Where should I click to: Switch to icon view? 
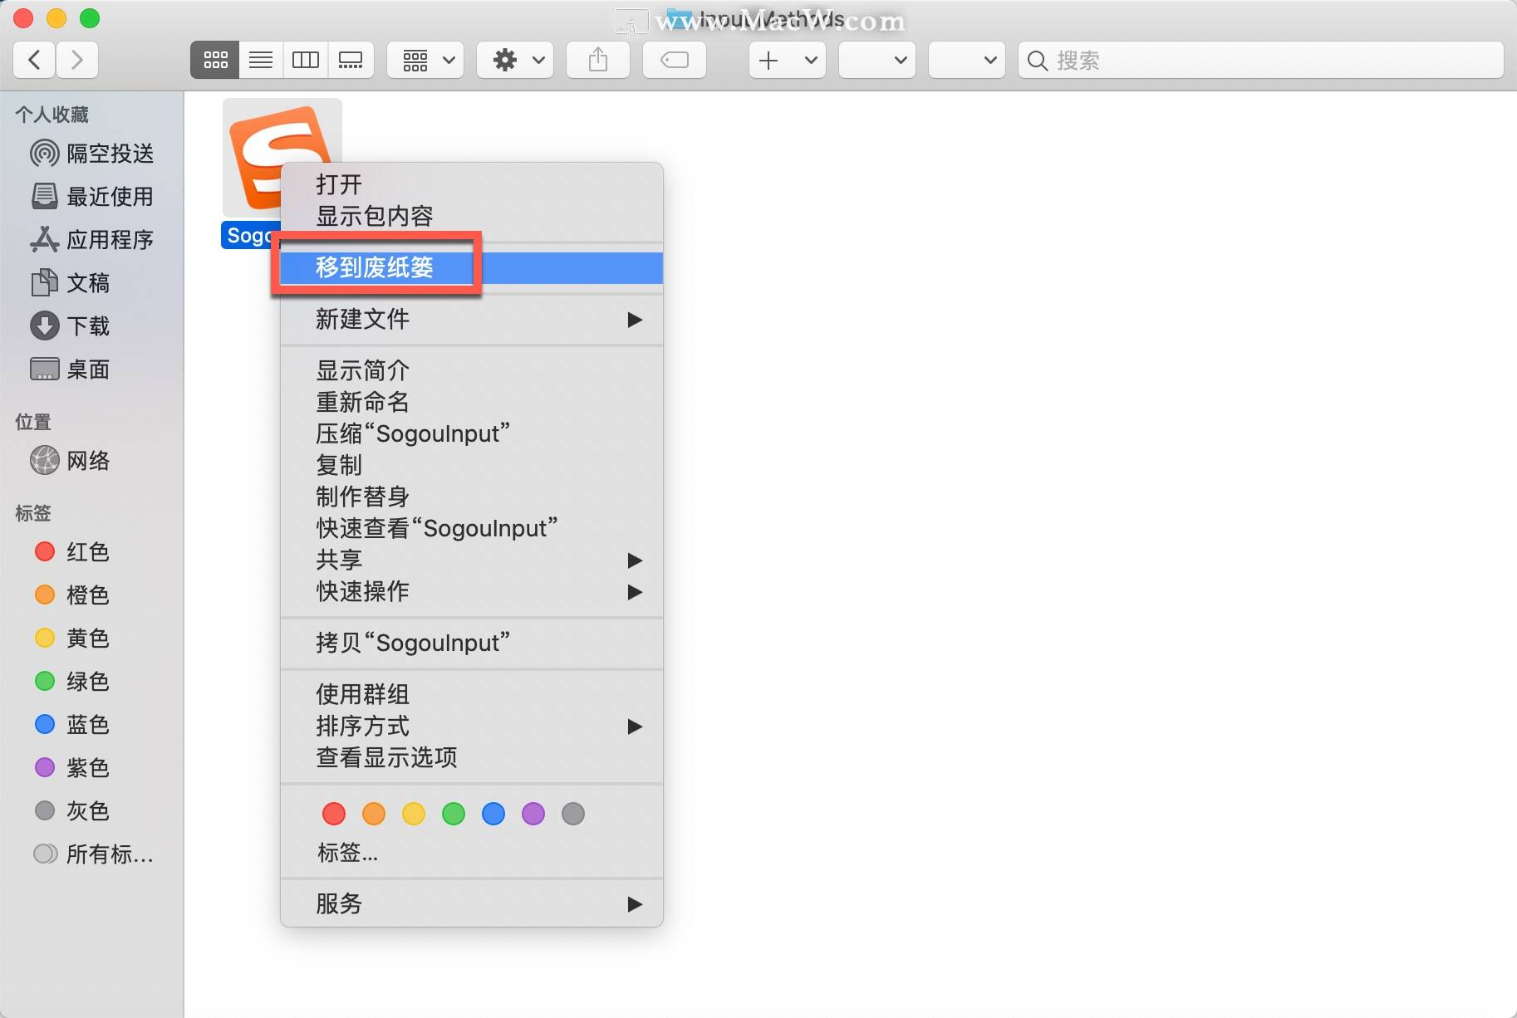click(x=215, y=60)
